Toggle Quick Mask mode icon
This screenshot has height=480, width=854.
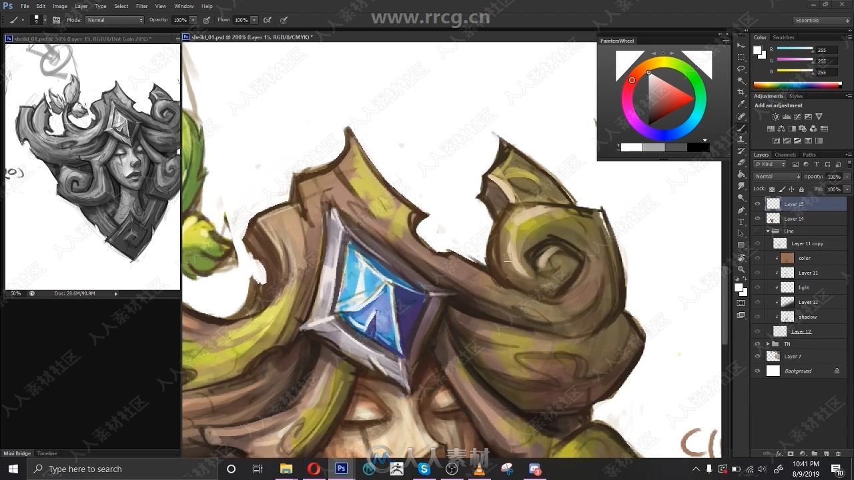pyautogui.click(x=741, y=303)
